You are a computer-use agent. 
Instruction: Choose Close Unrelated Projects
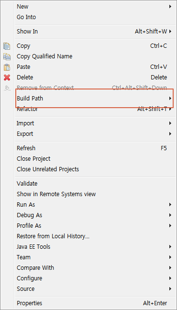[94, 169]
